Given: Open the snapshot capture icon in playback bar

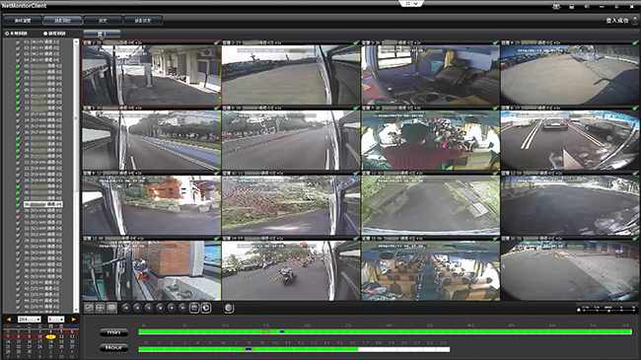Looking at the screenshot, I should tap(194, 308).
